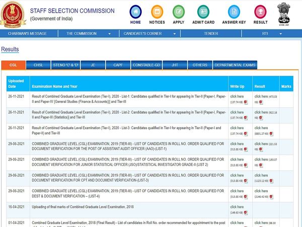Open Write Up PDF icon for Tier-I 2020 List-2

point(246,118)
